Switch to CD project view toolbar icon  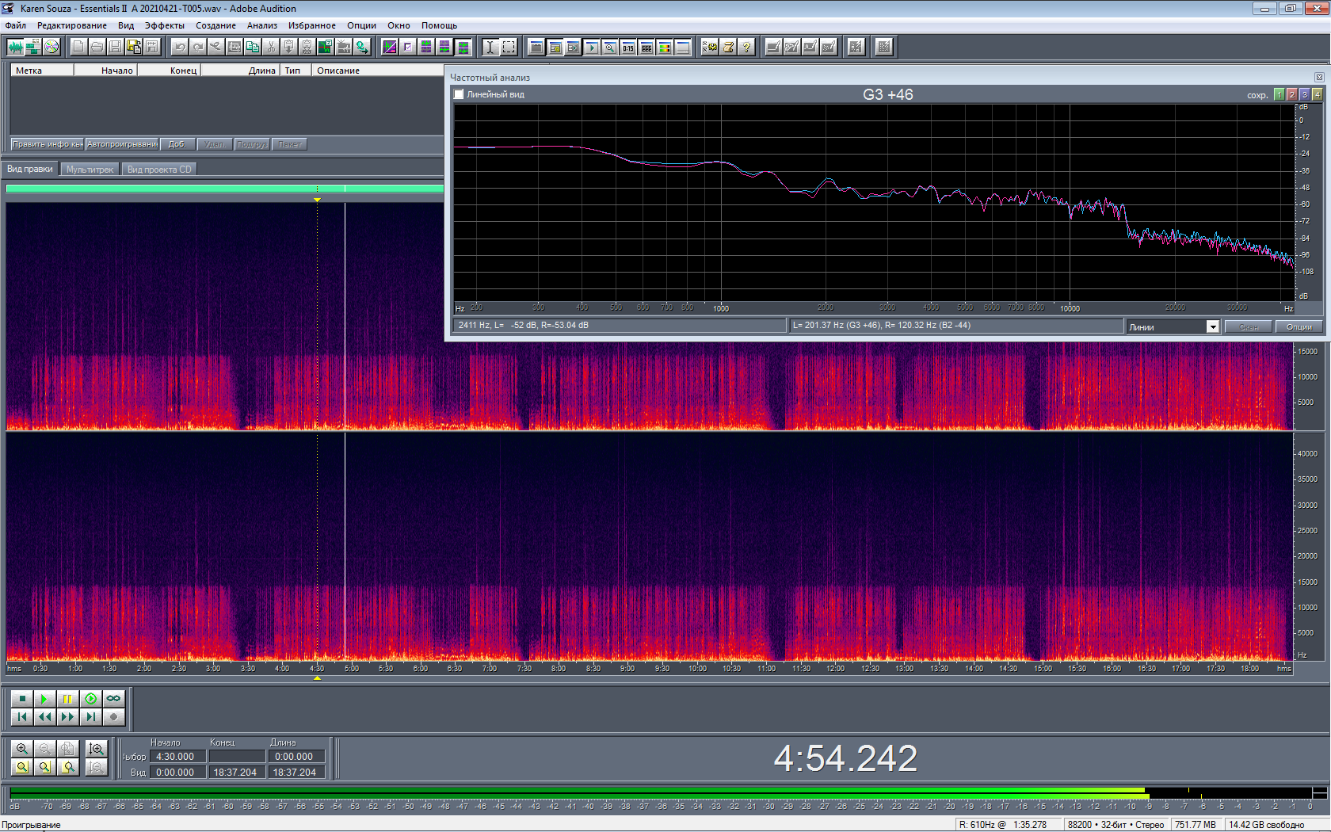(51, 47)
